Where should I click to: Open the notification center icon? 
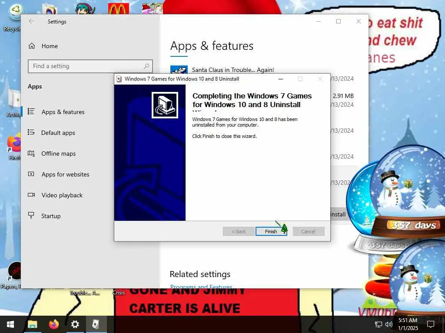click(x=431, y=324)
